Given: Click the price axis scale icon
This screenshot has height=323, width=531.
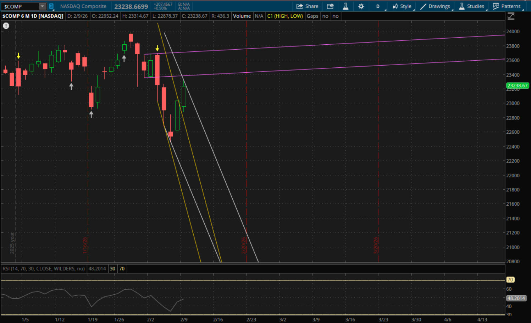Looking at the screenshot, I should click(x=511, y=16).
